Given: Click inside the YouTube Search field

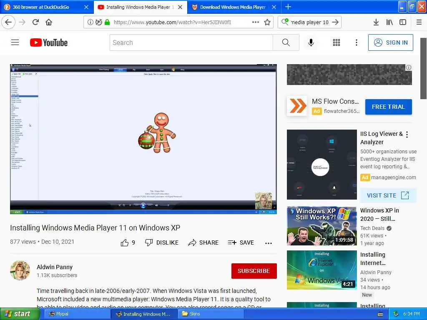Looking at the screenshot, I should click(191, 42).
